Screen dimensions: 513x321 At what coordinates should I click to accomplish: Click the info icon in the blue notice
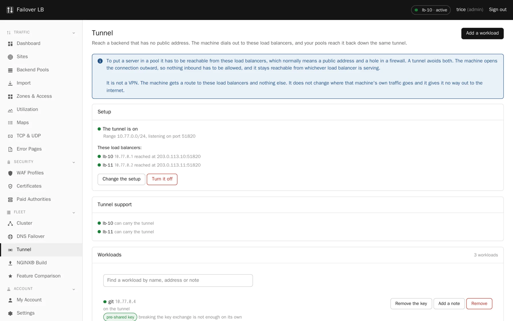pyautogui.click(x=100, y=61)
